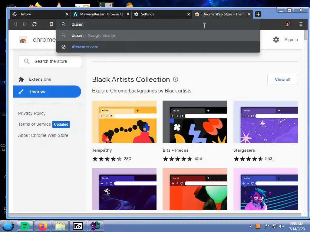Screen dimensions: 310x232
Task: Open the browser hamburger menu
Action: [301, 24]
